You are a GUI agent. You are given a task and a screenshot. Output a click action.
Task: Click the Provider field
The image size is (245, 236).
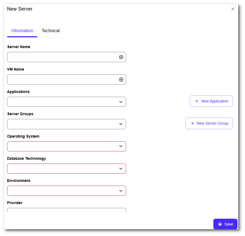66,210
